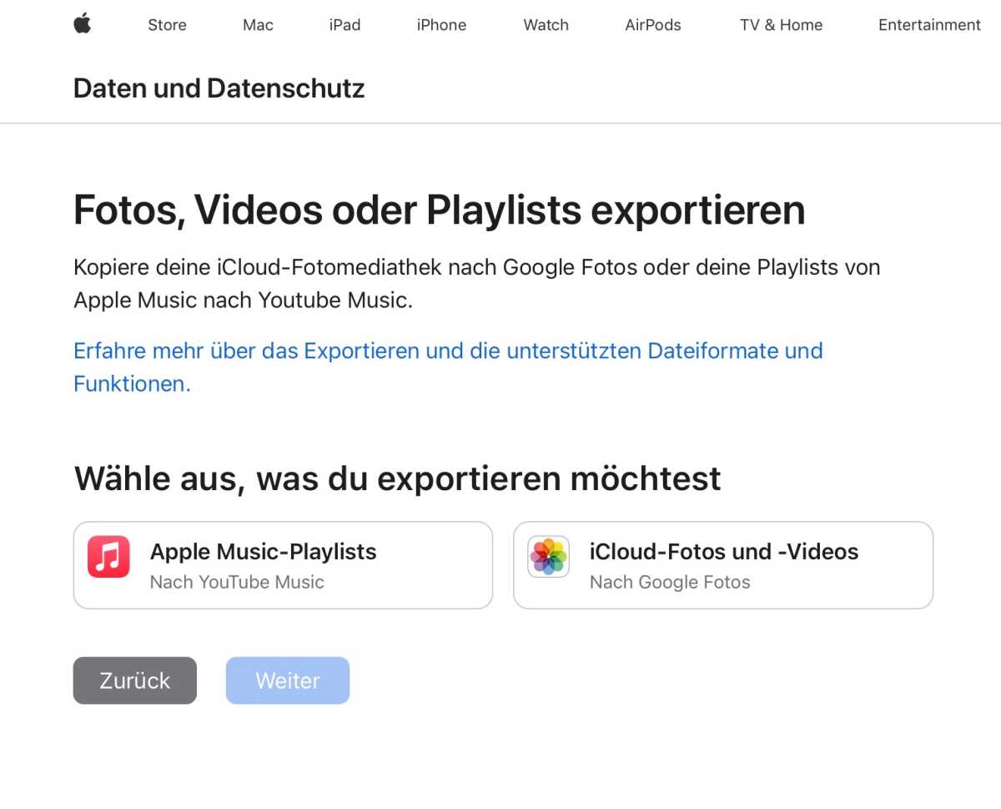Open the iPhone navigation item
The width and height of the screenshot is (1001, 809).
[440, 24]
